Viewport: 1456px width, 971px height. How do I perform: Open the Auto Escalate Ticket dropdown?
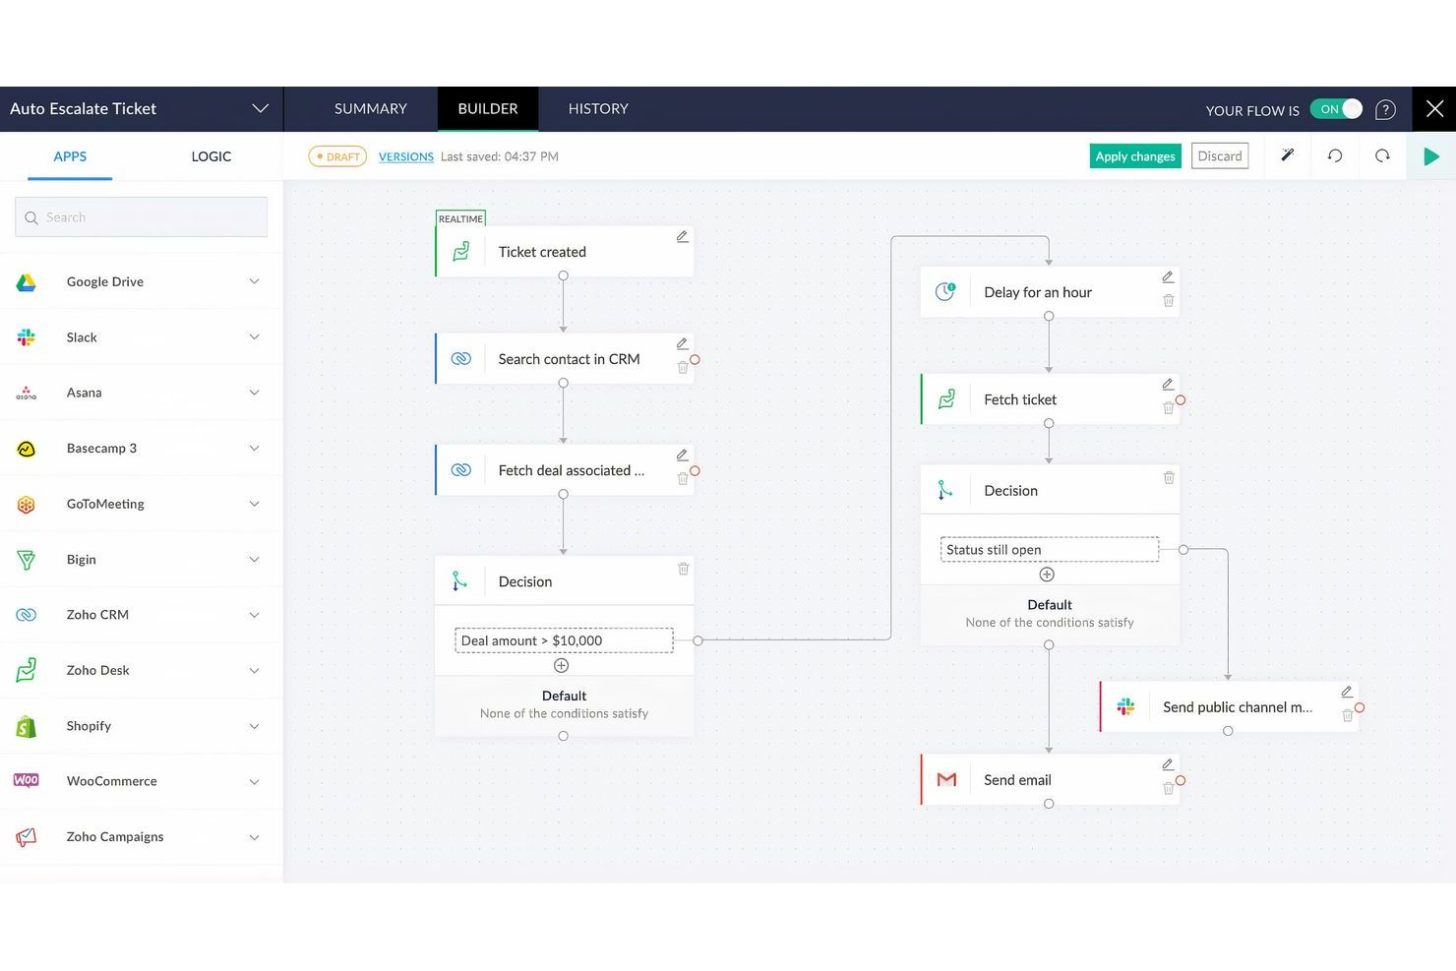tap(260, 108)
